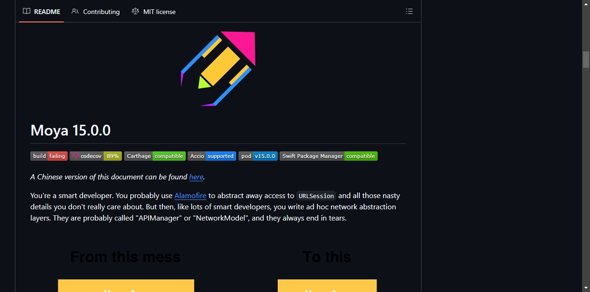Click the 'From this mess' diagram heading
The image size is (590, 292).
coord(125,256)
